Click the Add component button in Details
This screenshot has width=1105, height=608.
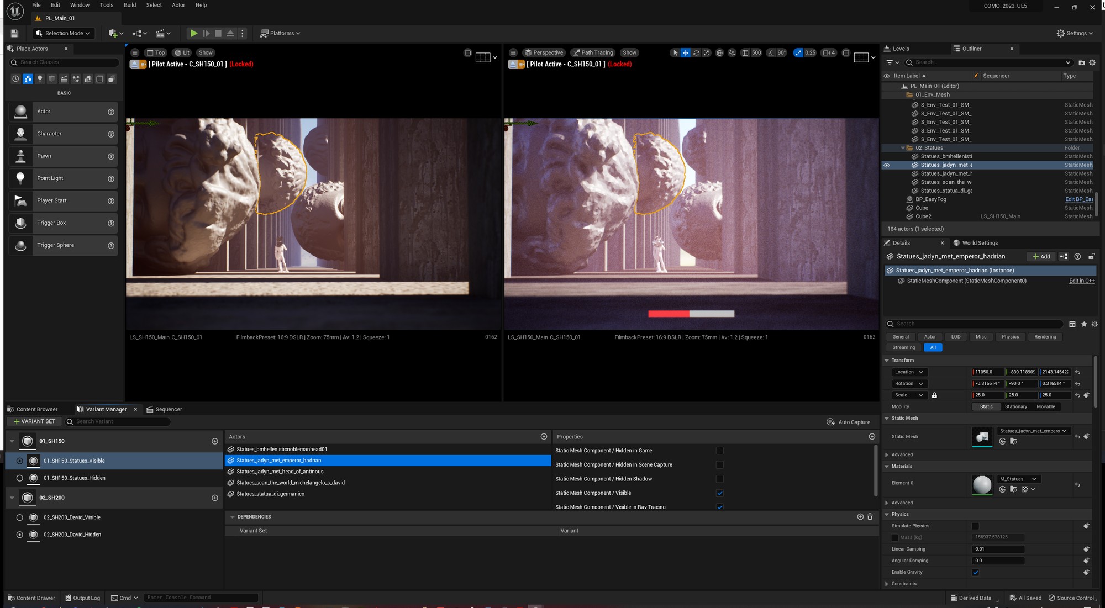[x=1041, y=257]
